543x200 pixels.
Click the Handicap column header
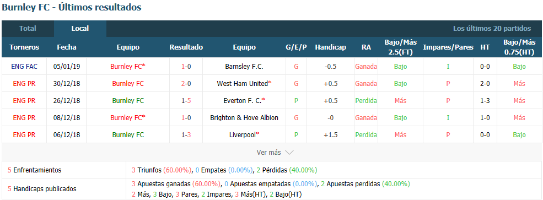click(x=330, y=47)
